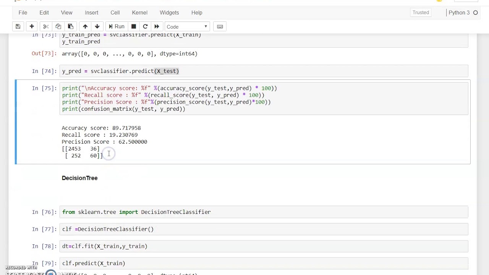Click the Trusted notebook indicator
The width and height of the screenshot is (489, 275).
421,13
